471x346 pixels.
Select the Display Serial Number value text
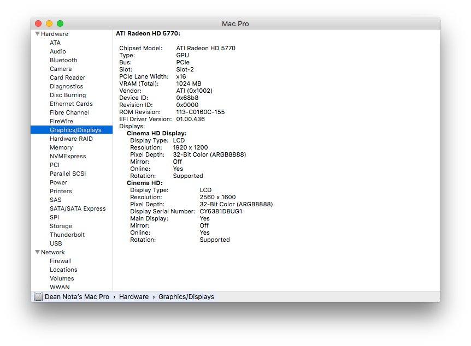tap(221, 211)
